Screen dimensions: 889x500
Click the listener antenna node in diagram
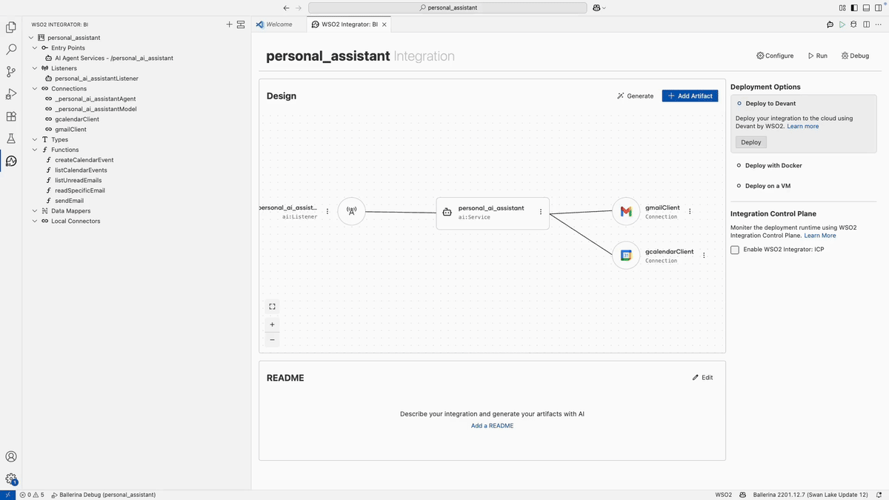351,211
